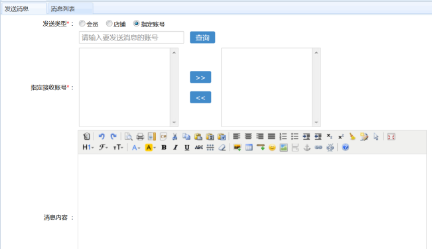Select the 店铺 radio option
Viewport: 432px width, 249px height.
[x=109, y=24]
